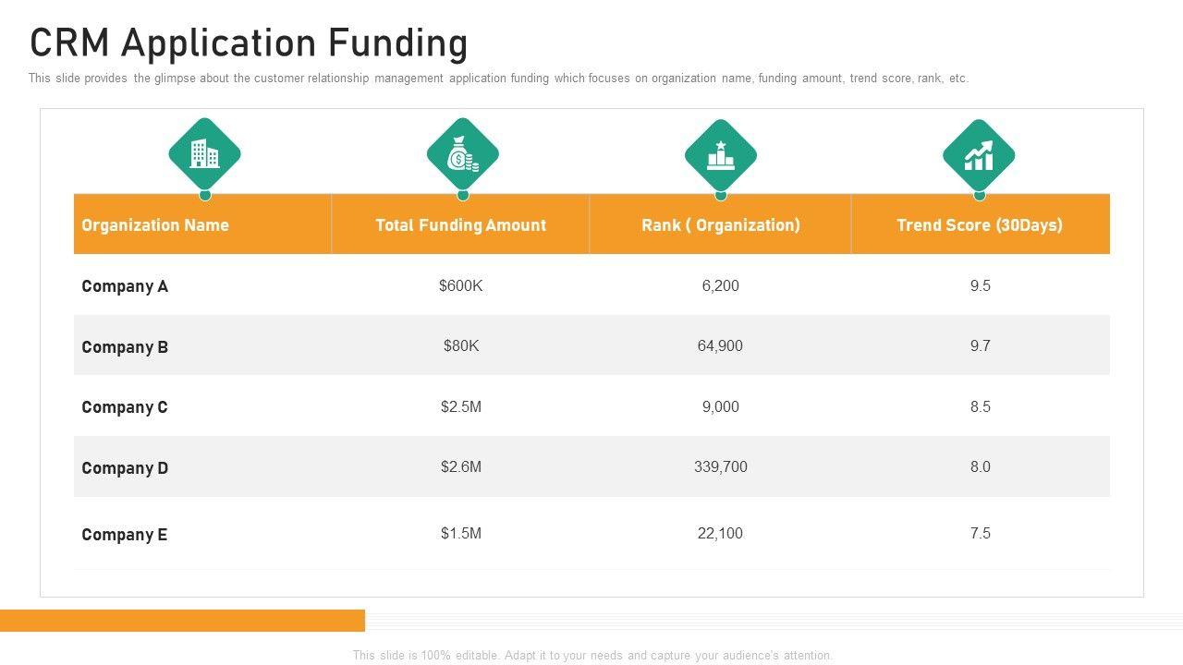Click the building organization icon

point(204,154)
